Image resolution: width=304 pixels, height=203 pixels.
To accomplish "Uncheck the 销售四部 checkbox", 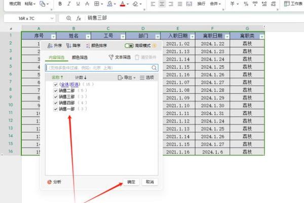I will pos(55,103).
